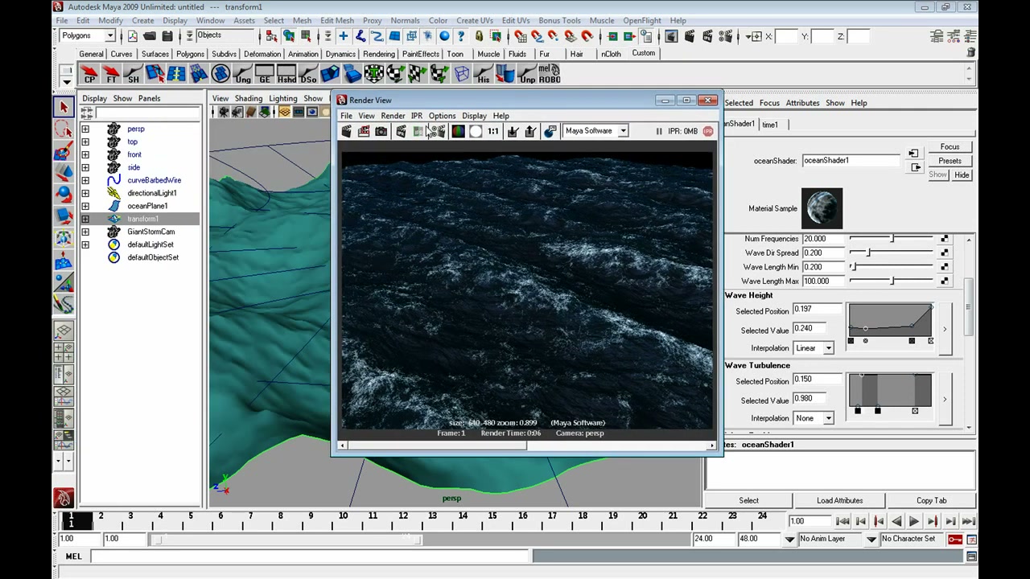Viewport: 1030px width, 579px height.
Task: Toggle lock current selection padlock
Action: (480, 36)
